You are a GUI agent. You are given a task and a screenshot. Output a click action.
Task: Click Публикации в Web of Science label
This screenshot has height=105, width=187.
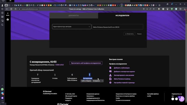(72, 79)
